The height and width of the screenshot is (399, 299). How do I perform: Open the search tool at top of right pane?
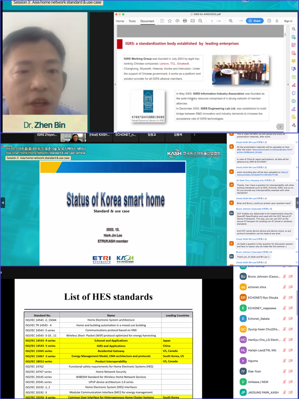294,29
